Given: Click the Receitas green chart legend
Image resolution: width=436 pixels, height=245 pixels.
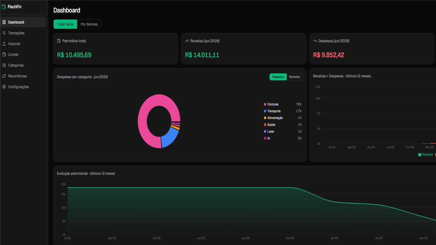Looking at the screenshot, I should coord(425,155).
